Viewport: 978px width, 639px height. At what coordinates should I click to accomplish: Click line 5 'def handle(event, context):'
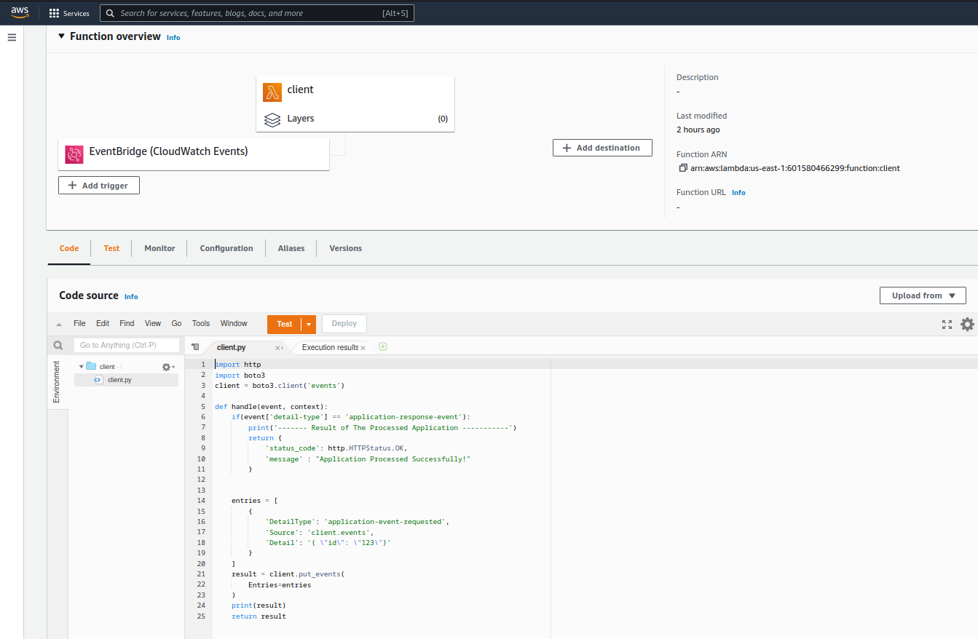272,406
